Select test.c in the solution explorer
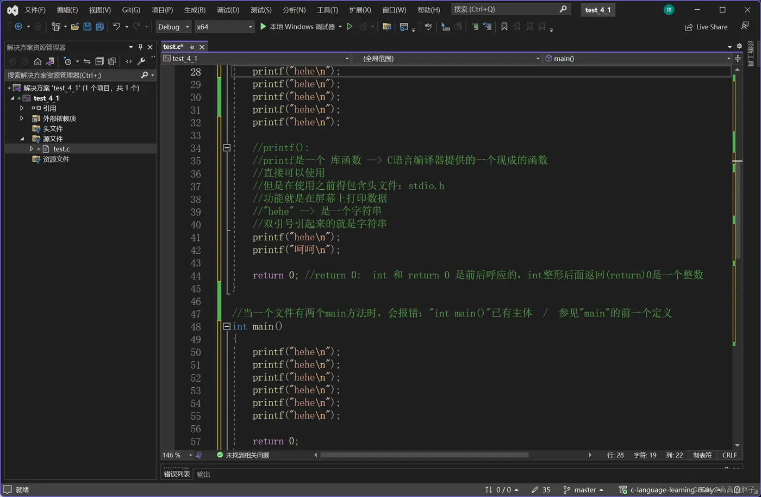This screenshot has width=761, height=497. click(x=61, y=149)
